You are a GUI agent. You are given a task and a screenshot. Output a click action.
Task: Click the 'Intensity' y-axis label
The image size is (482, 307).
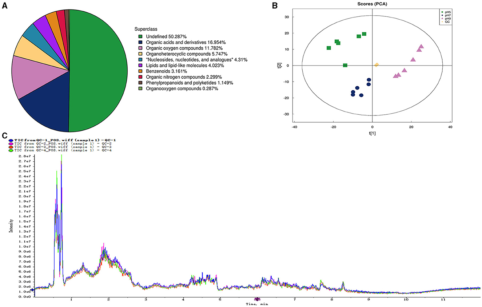[x=12, y=226]
